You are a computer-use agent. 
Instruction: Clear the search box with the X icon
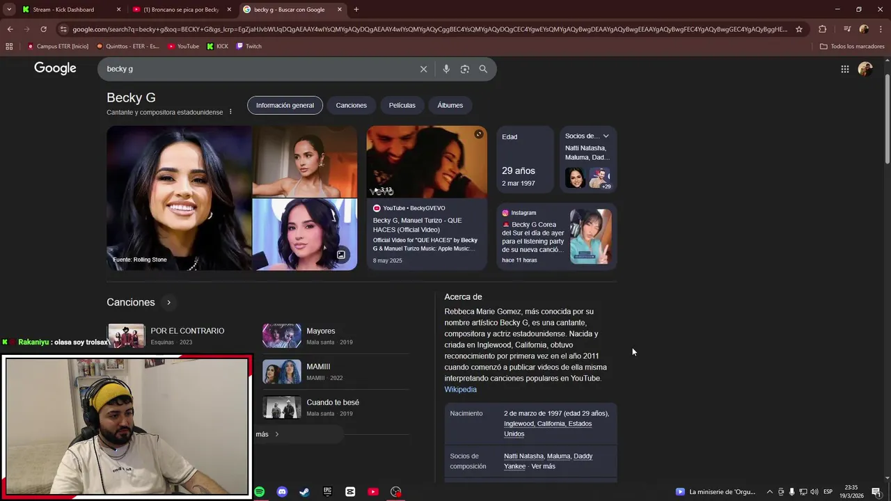423,69
